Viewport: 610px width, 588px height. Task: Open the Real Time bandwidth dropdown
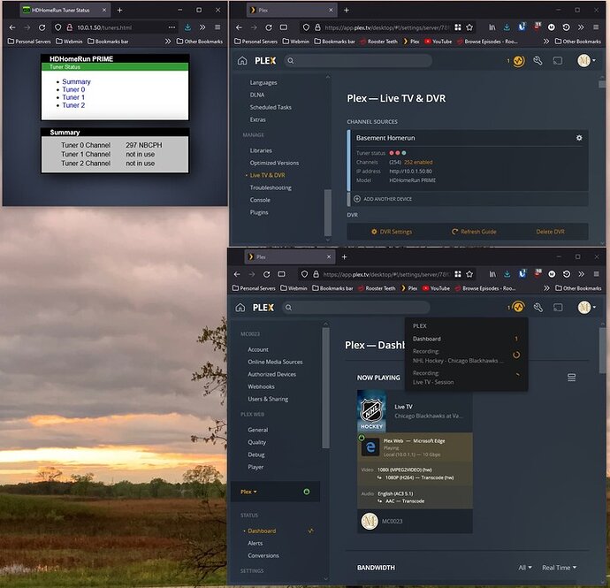[559, 568]
